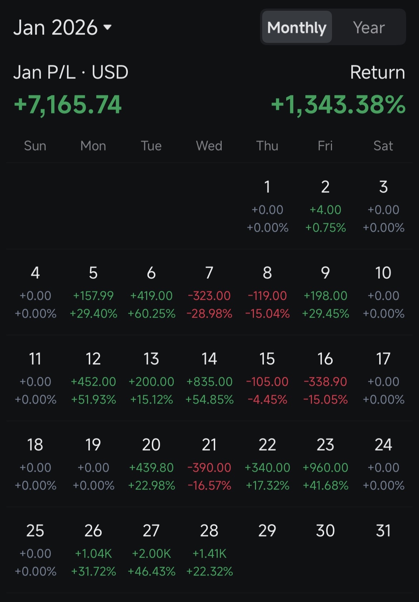Image resolution: width=419 pixels, height=602 pixels.
Task: Open the Jan 2026 month dropdown
Action: pos(63,28)
